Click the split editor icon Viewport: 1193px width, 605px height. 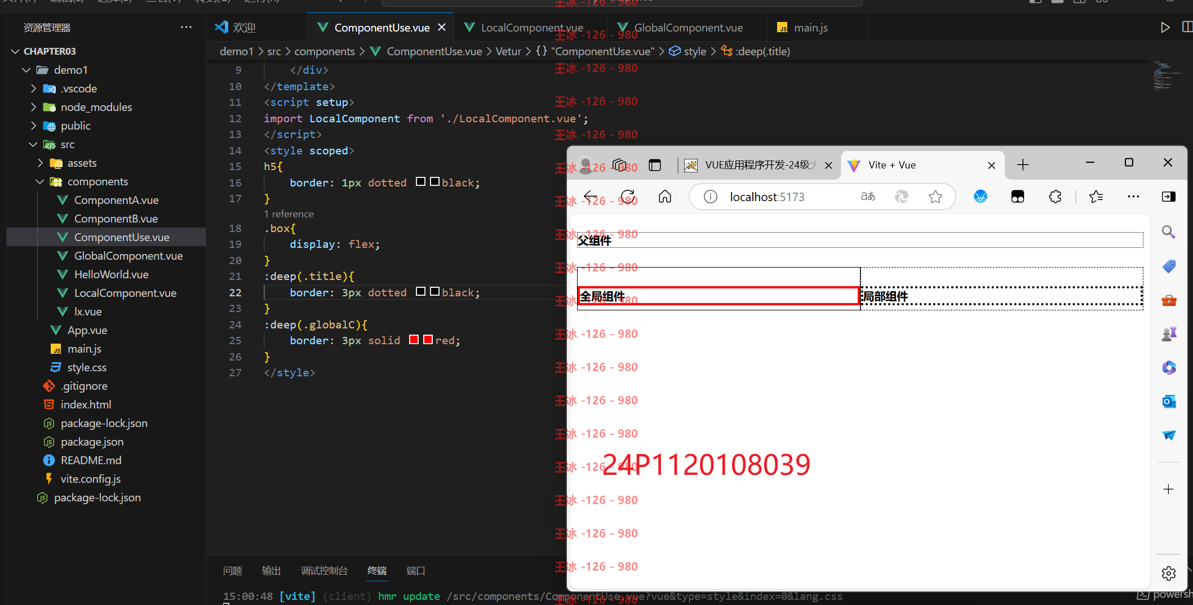[1187, 27]
